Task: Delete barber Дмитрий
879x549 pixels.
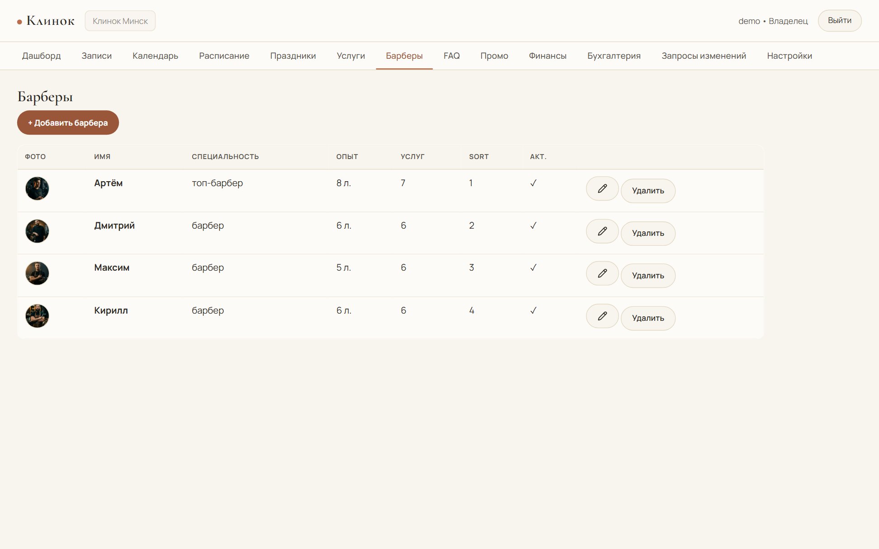Action: pos(648,233)
